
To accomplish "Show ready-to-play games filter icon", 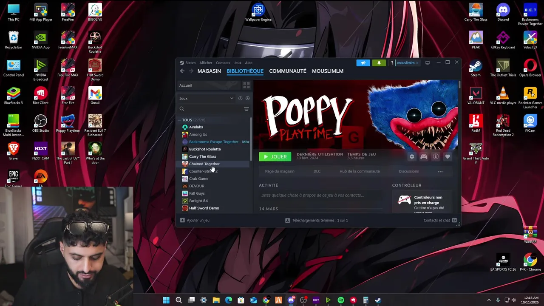I will pyautogui.click(x=247, y=98).
